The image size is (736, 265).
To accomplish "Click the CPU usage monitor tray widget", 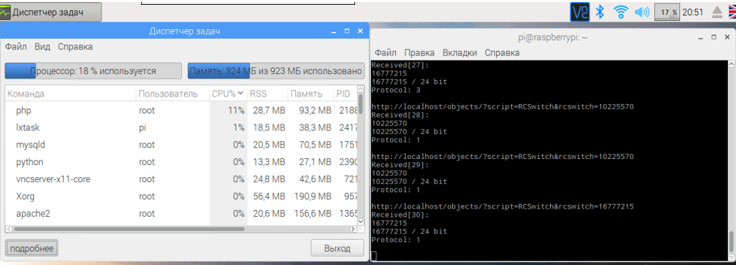I will (666, 12).
